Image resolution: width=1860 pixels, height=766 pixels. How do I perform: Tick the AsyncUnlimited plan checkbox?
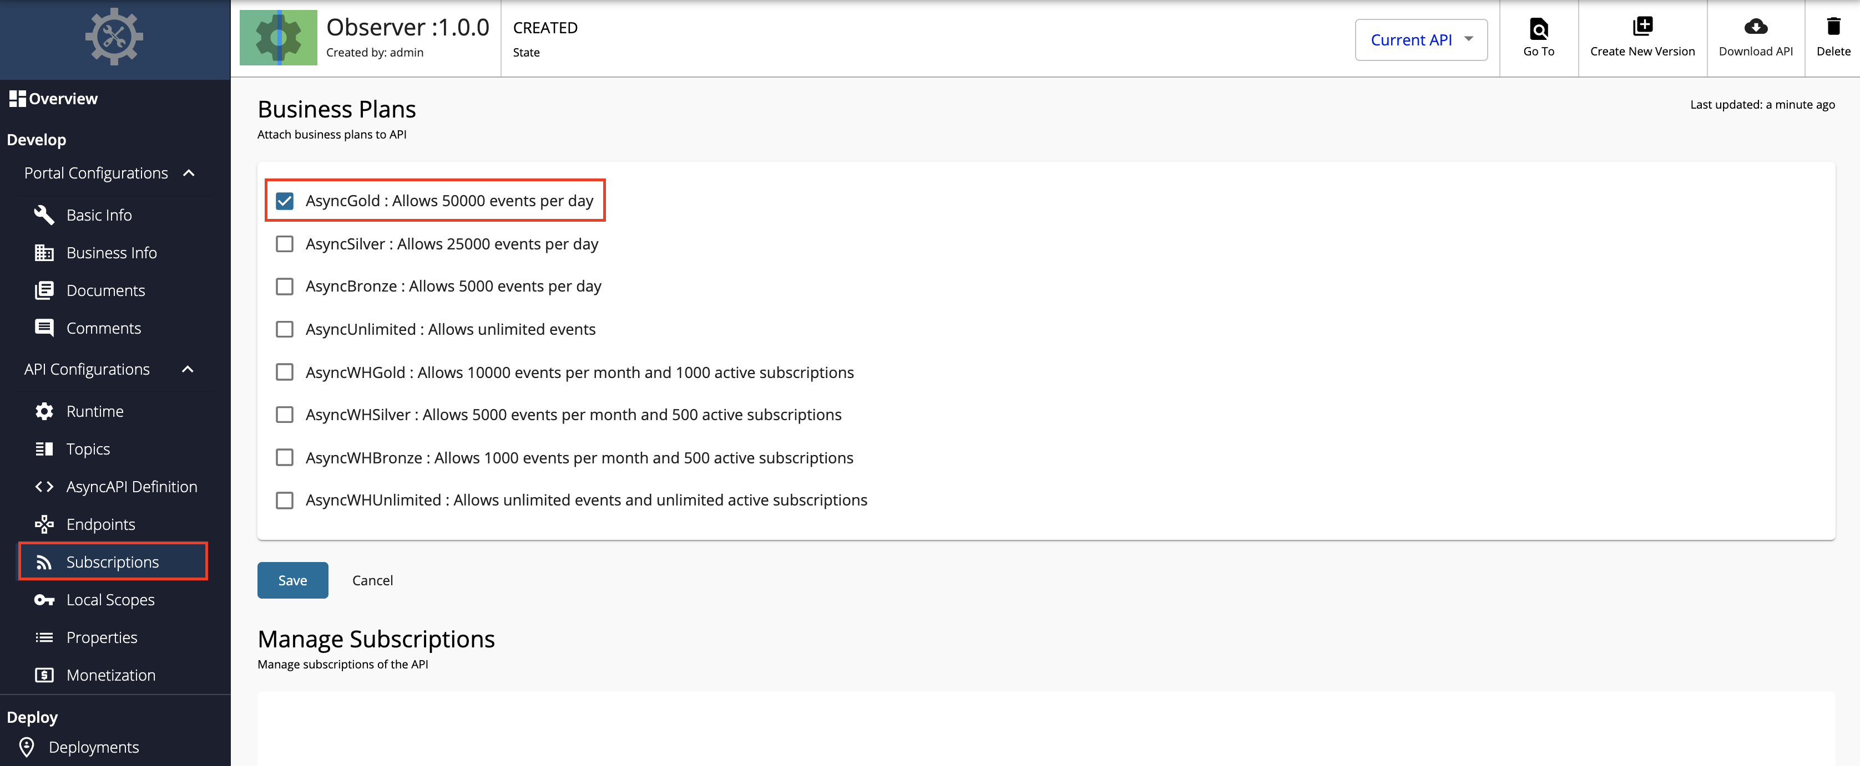point(285,329)
